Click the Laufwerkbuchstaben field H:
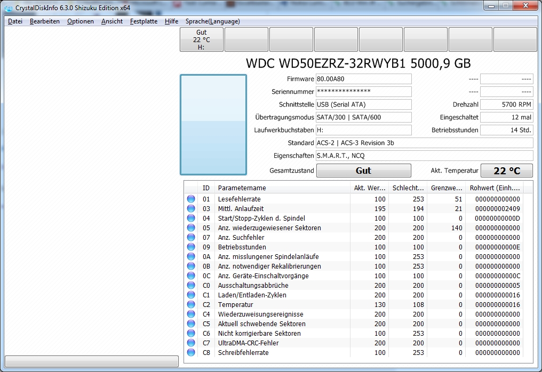The height and width of the screenshot is (372, 542). [x=364, y=130]
